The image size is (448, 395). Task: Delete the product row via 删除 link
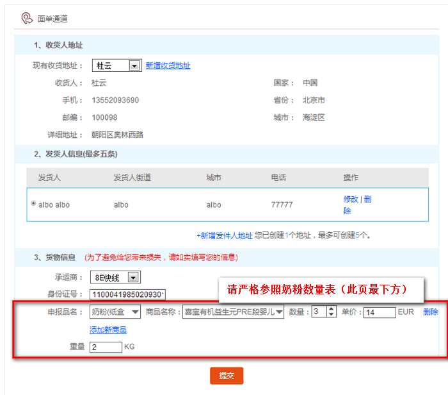430,312
